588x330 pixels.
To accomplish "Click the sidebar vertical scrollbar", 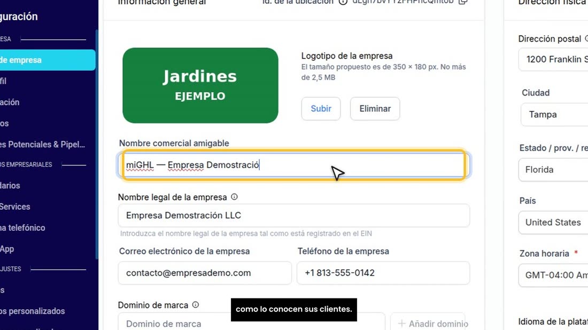I will (x=97, y=144).
